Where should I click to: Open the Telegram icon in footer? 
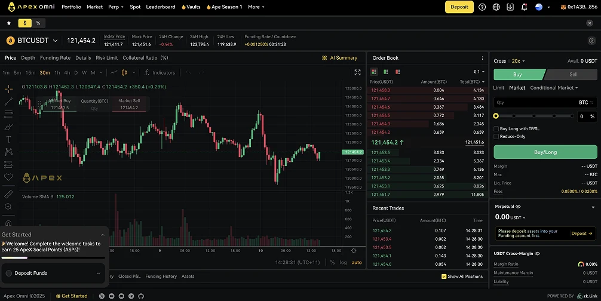[x=131, y=296]
